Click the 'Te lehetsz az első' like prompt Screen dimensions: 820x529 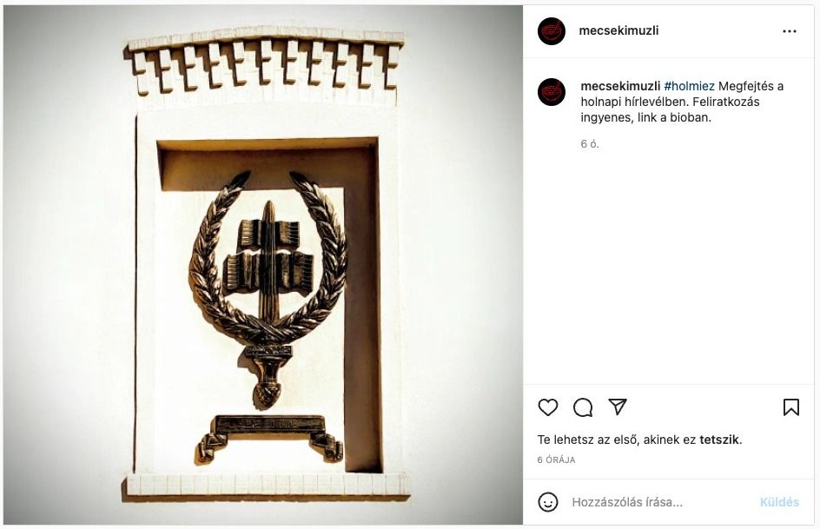click(588, 440)
